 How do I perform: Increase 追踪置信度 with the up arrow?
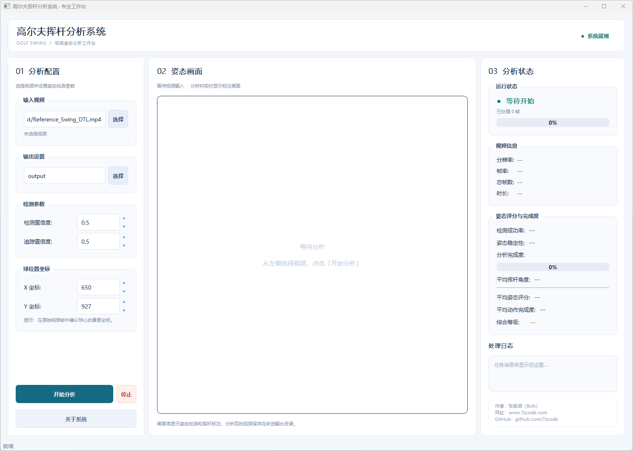124,237
